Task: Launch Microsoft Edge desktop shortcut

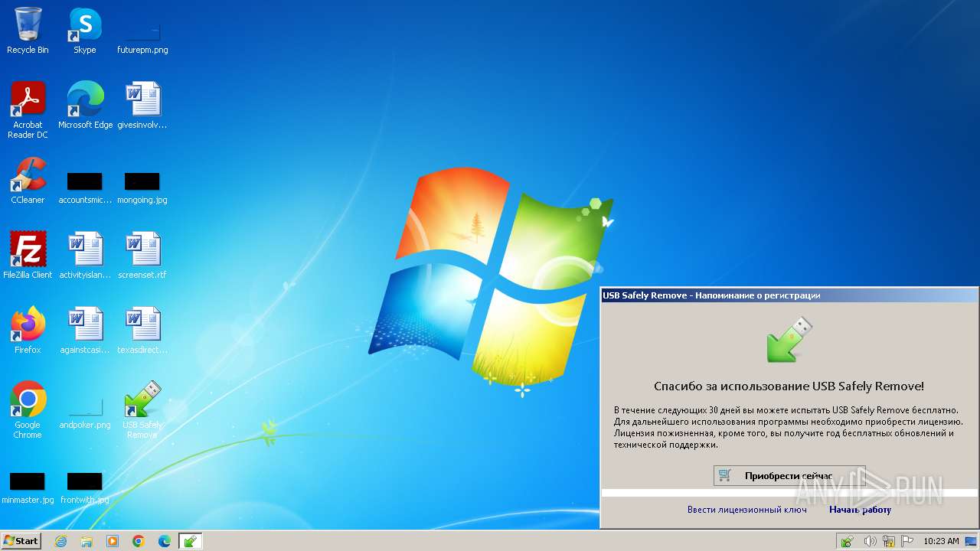Action: [x=85, y=105]
